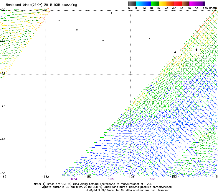This screenshot has width=218, height=192.
Task: Click the -22 latitude axis label
Action: (3, 41)
